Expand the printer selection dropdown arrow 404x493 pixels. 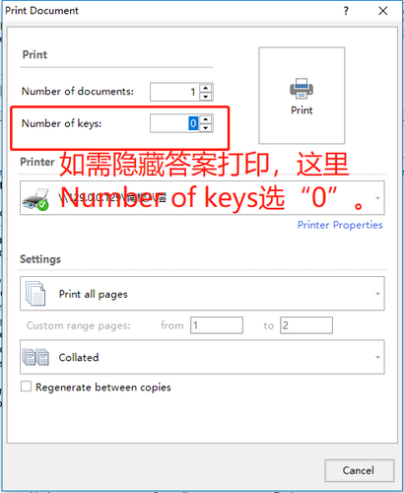pos(377,198)
